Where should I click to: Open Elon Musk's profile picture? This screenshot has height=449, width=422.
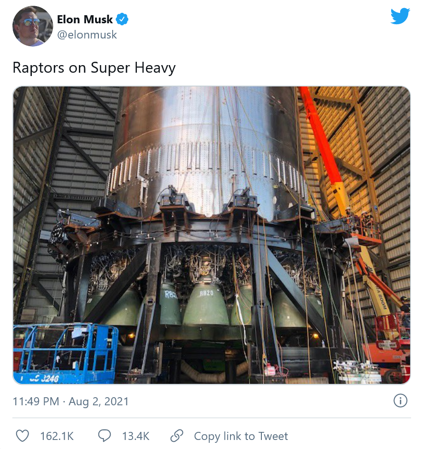pos(33,26)
